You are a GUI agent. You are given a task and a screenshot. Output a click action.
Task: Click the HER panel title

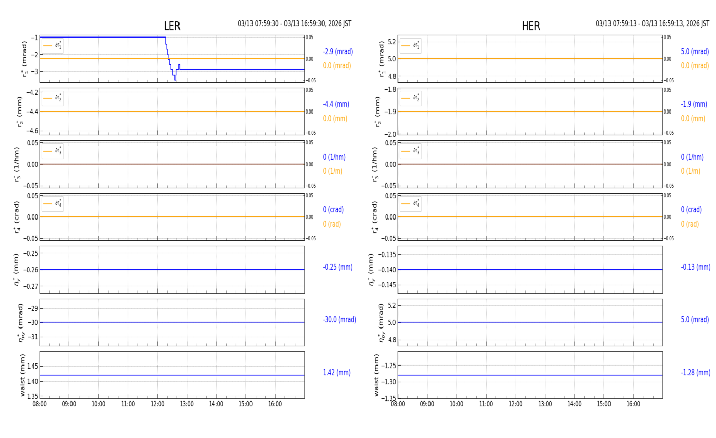[530, 26]
